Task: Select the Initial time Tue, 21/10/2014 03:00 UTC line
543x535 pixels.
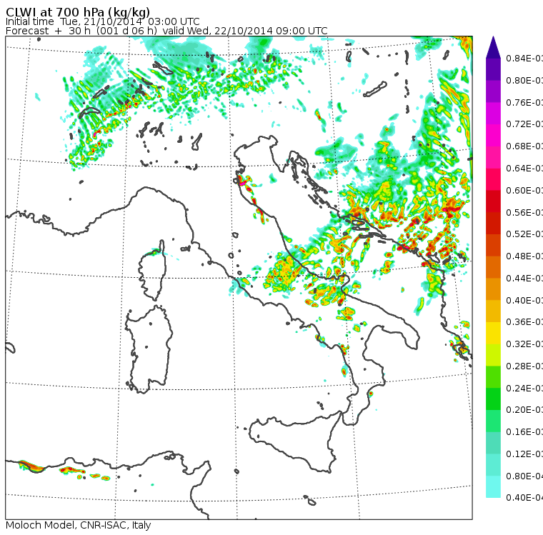Action: (x=102, y=21)
